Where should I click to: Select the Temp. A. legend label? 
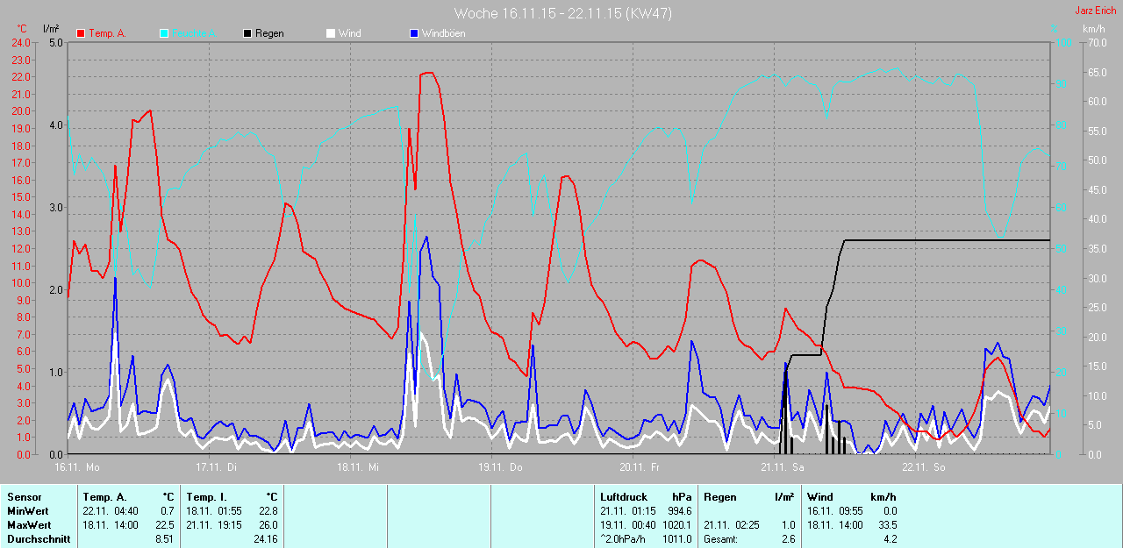coord(107,33)
